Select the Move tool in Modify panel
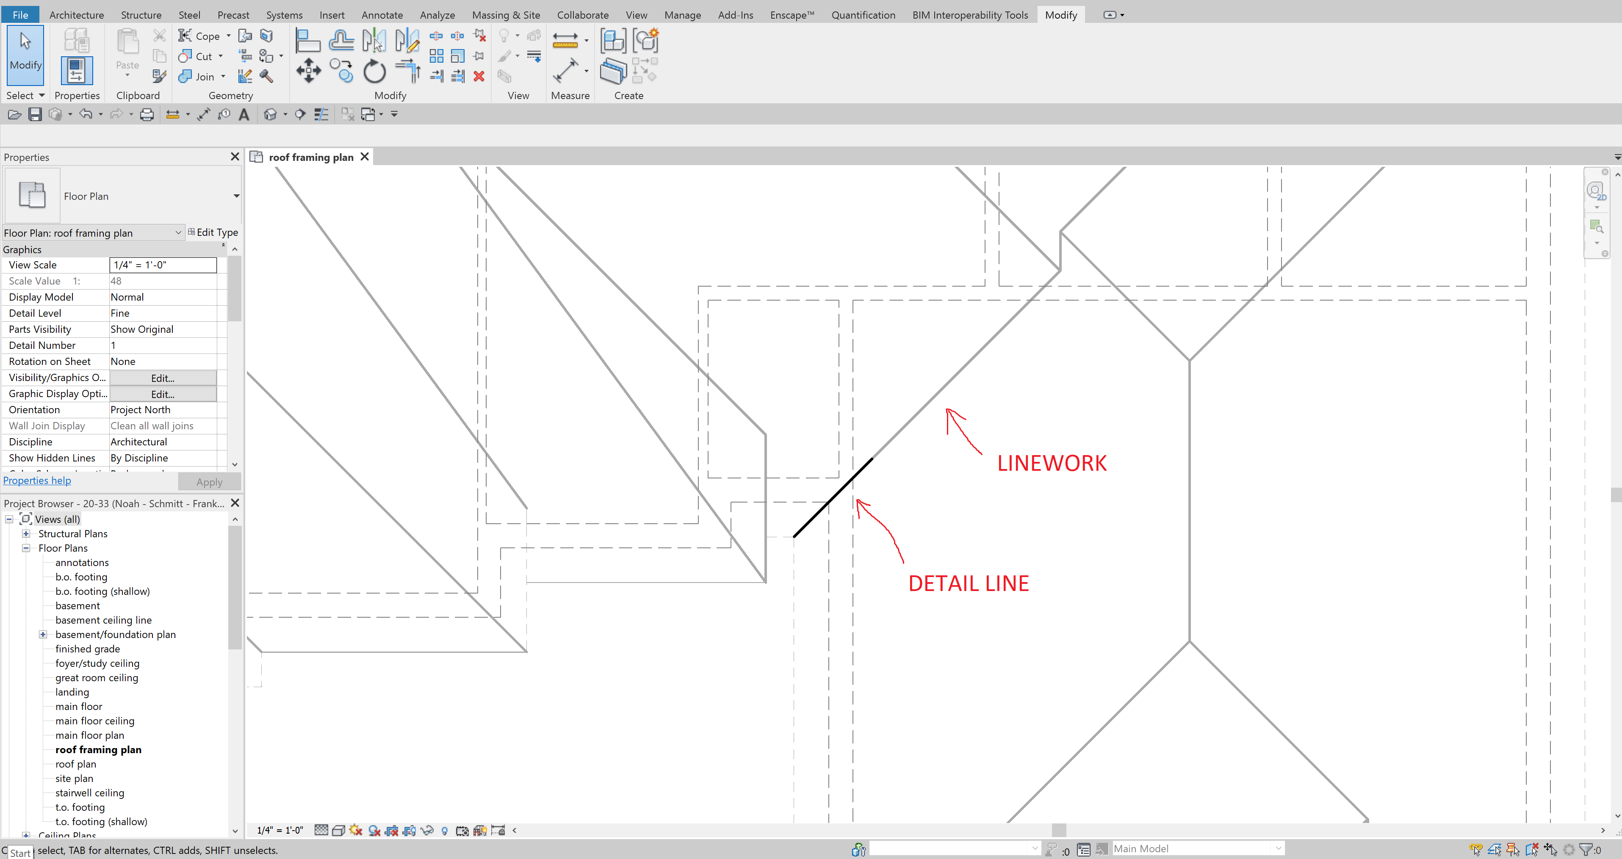 308,70
